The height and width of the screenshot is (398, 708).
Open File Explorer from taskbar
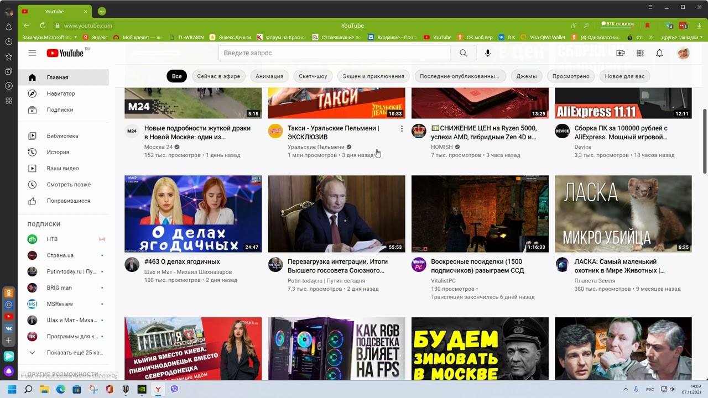click(44, 389)
